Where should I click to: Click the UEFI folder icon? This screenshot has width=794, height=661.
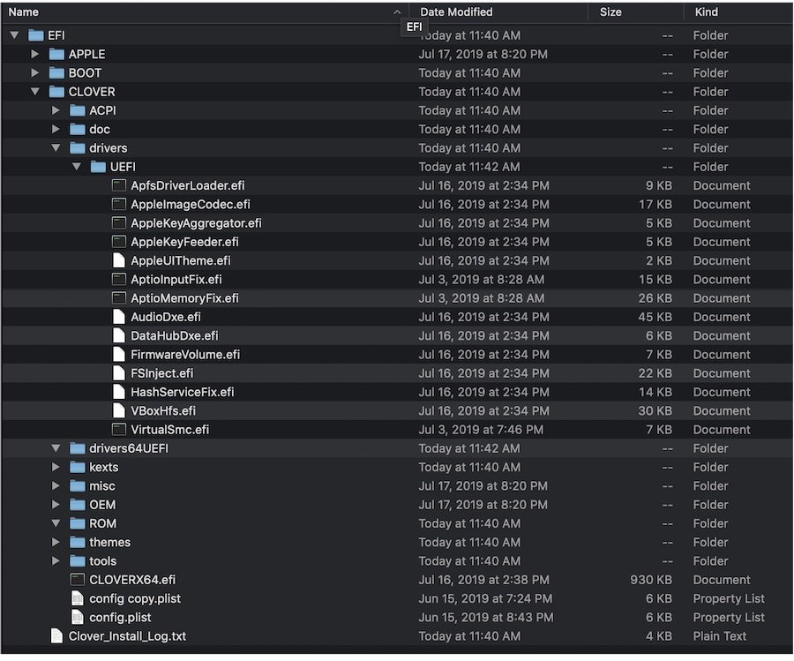click(98, 166)
